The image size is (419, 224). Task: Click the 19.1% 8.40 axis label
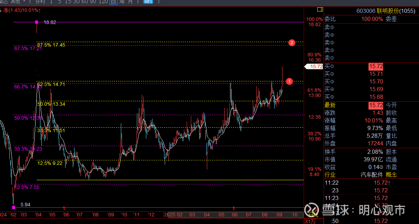point(314,172)
